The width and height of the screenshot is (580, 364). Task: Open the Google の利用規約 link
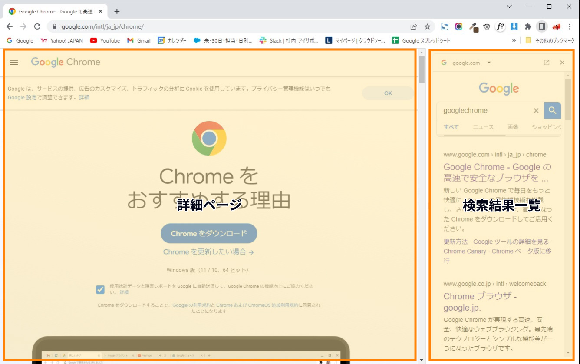tap(191, 305)
